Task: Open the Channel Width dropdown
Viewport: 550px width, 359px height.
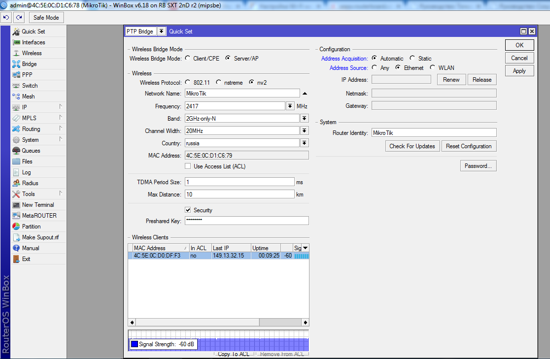Action: [305, 131]
